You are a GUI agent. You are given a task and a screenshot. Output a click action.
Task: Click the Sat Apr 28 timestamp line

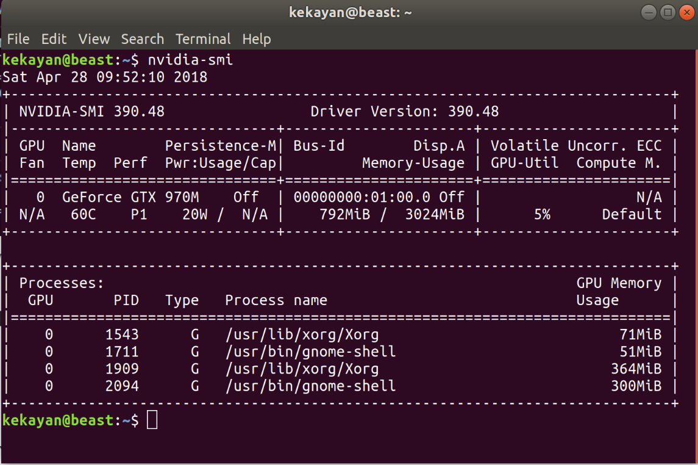pos(102,77)
